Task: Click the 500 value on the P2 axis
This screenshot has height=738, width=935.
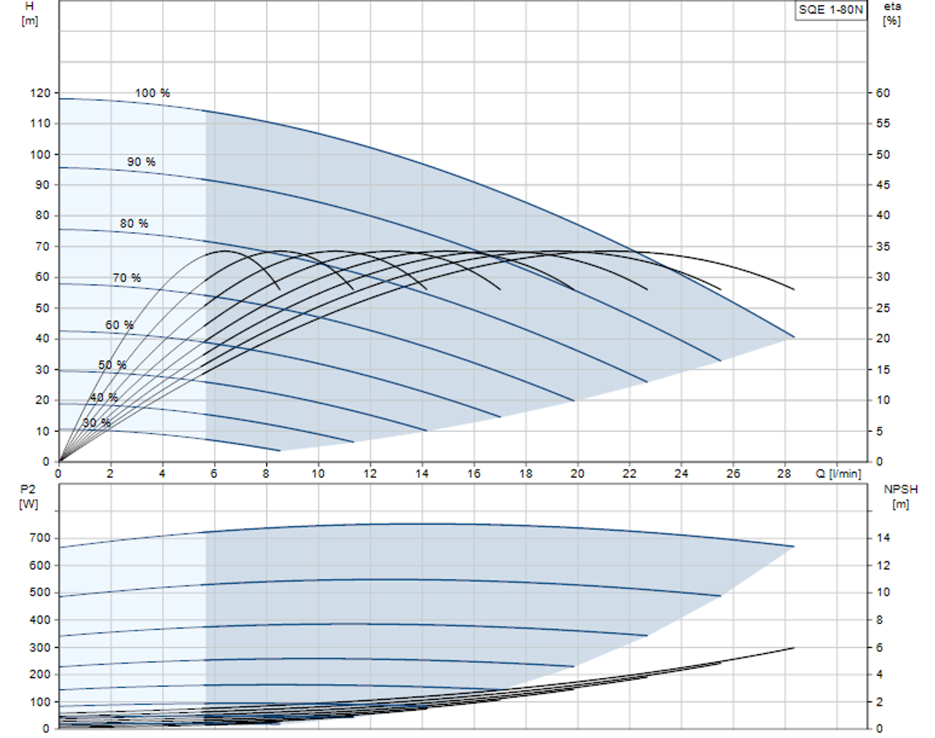Action: [40, 593]
